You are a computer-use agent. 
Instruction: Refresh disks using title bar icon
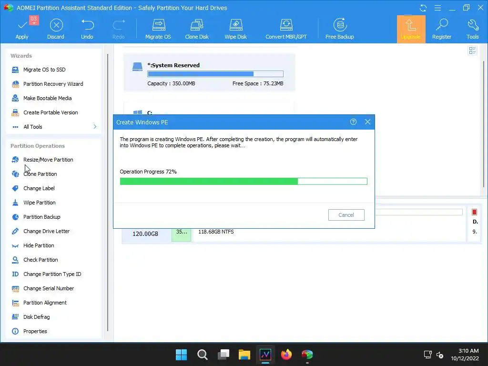pos(423,8)
